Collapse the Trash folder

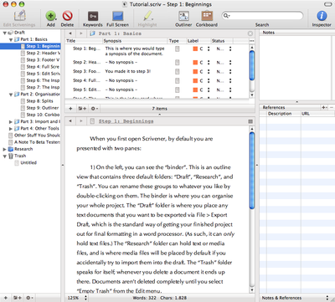[4, 156]
